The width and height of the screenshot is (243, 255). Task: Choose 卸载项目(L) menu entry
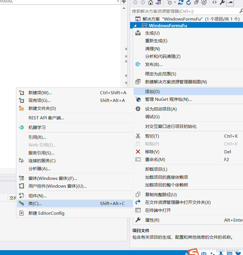[188, 169]
